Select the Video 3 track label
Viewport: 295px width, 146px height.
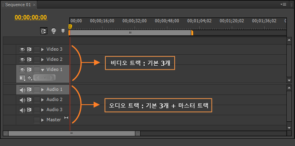tap(54, 49)
